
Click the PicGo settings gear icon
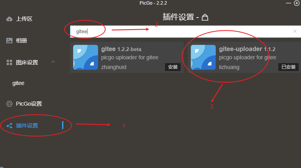pyautogui.click(x=9, y=104)
